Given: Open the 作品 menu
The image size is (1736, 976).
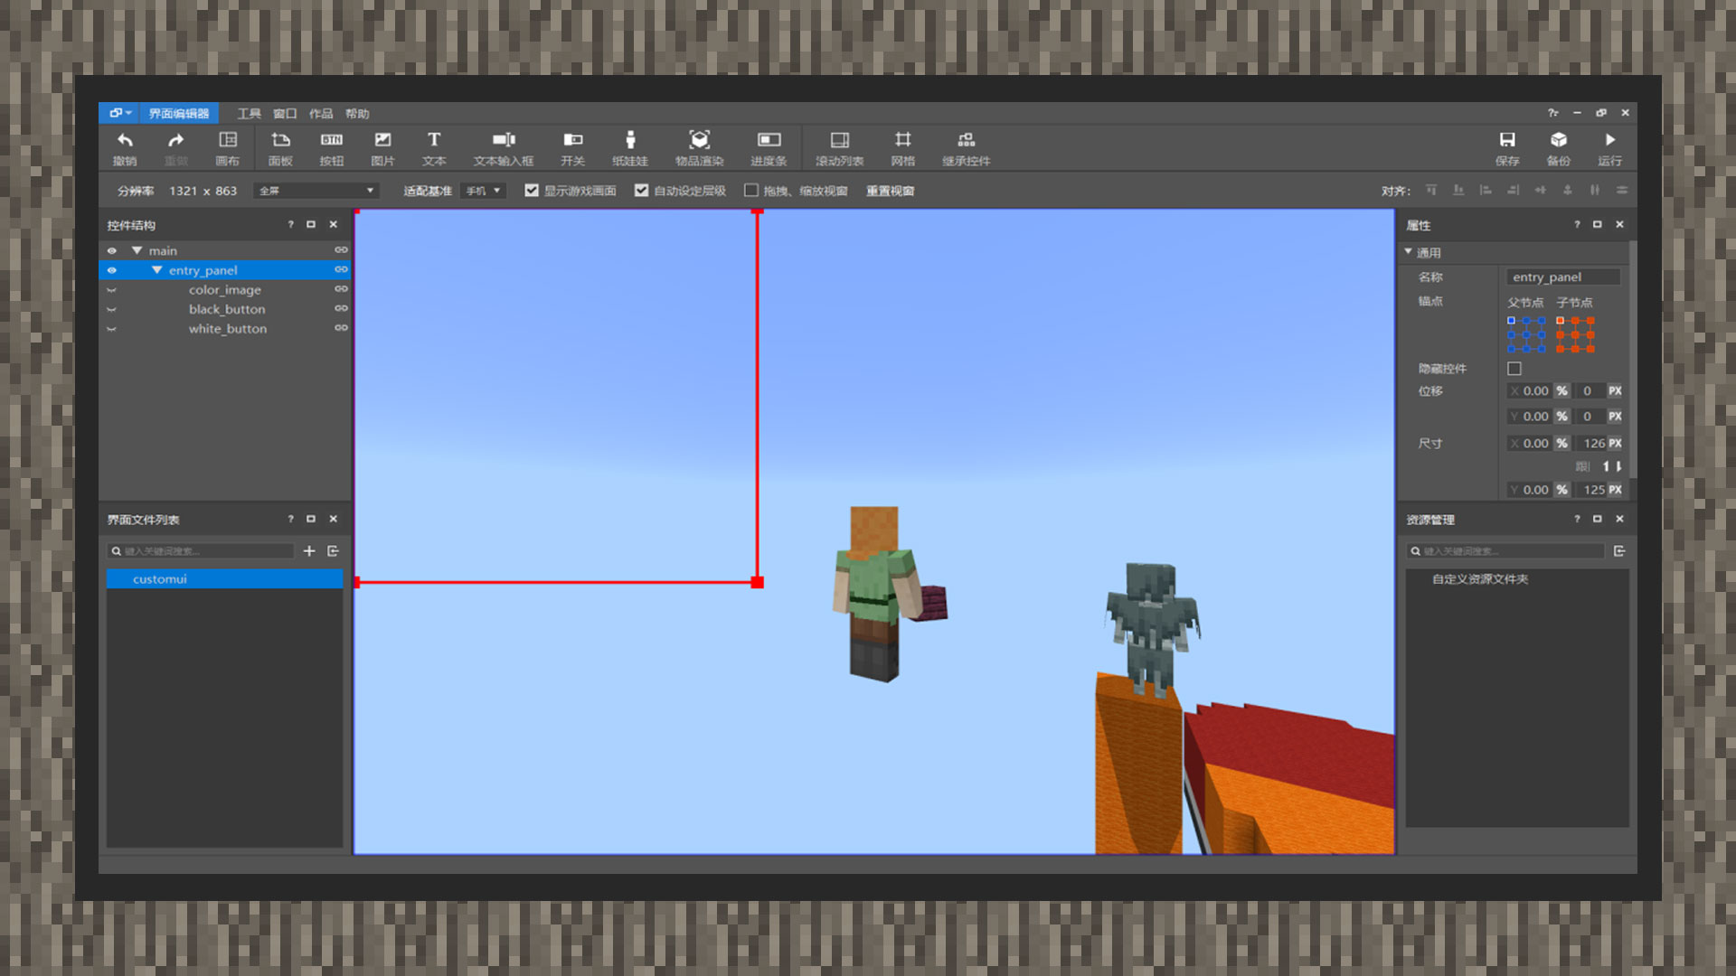Looking at the screenshot, I should 321,114.
